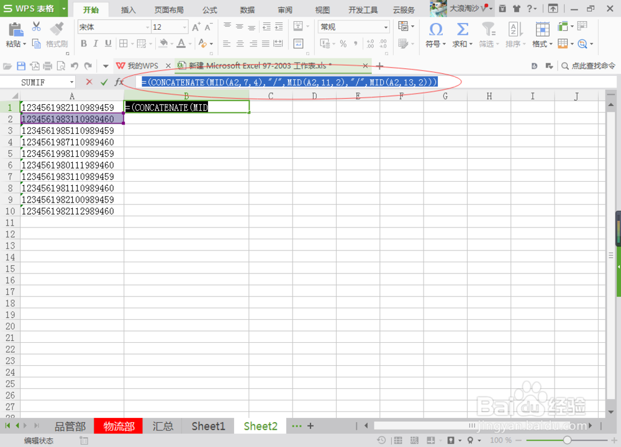Apply percent style
This screenshot has width=621, height=447.
pyautogui.click(x=343, y=43)
